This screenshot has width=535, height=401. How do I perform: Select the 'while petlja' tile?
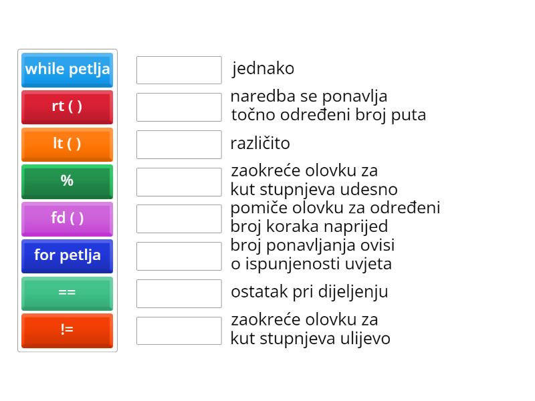tap(67, 70)
